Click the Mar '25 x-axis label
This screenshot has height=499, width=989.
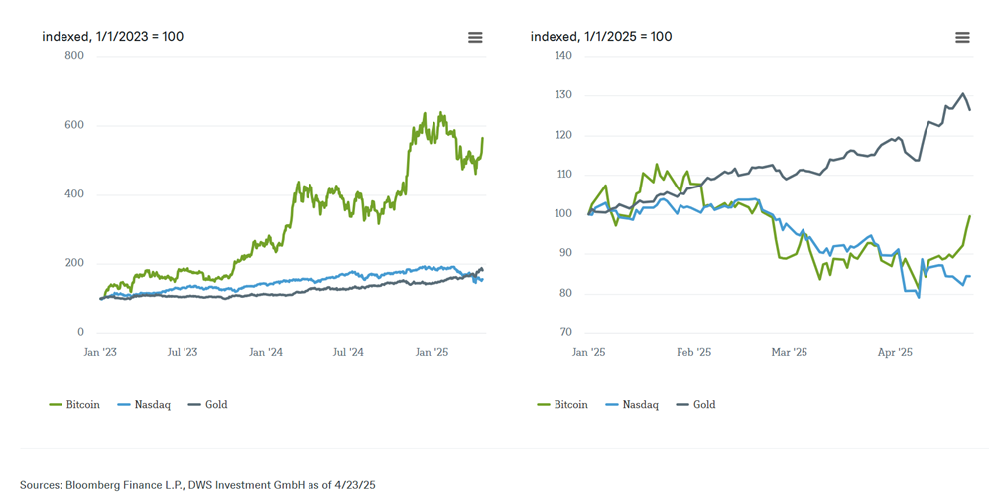click(x=789, y=352)
